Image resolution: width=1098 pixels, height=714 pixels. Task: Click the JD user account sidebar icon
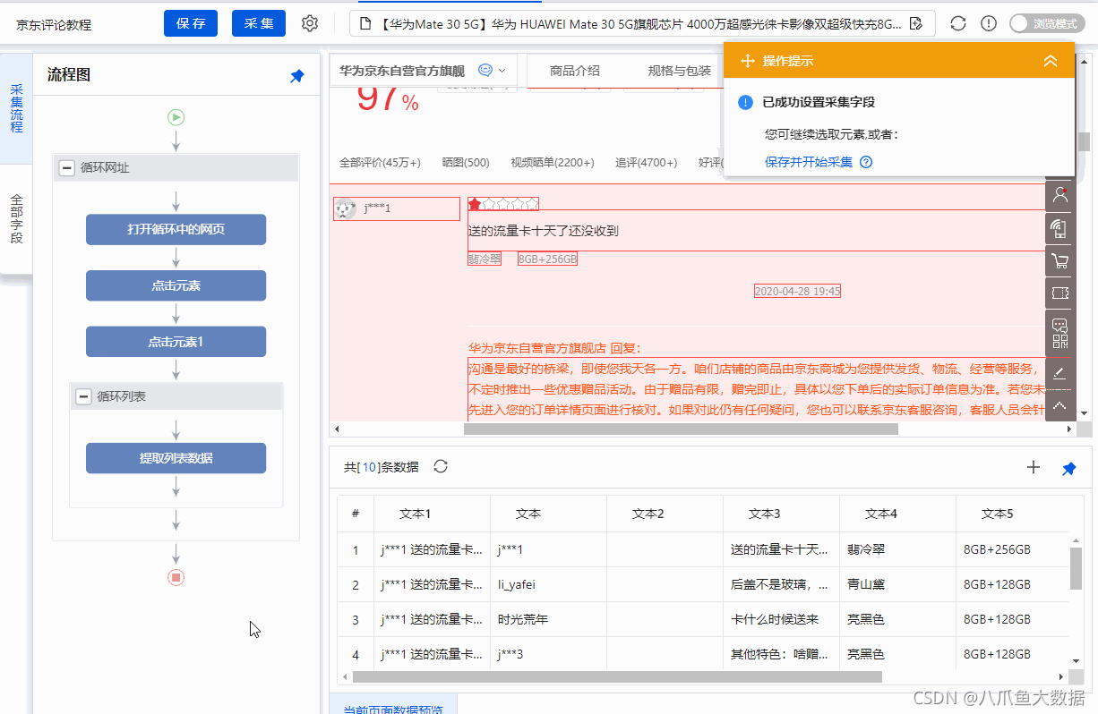1060,194
